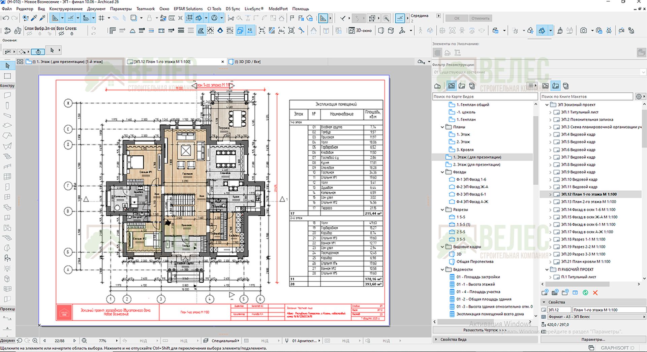This screenshot has width=647, height=352.
Task: Toggle the grid snap hash icon
Action: click(x=101, y=18)
